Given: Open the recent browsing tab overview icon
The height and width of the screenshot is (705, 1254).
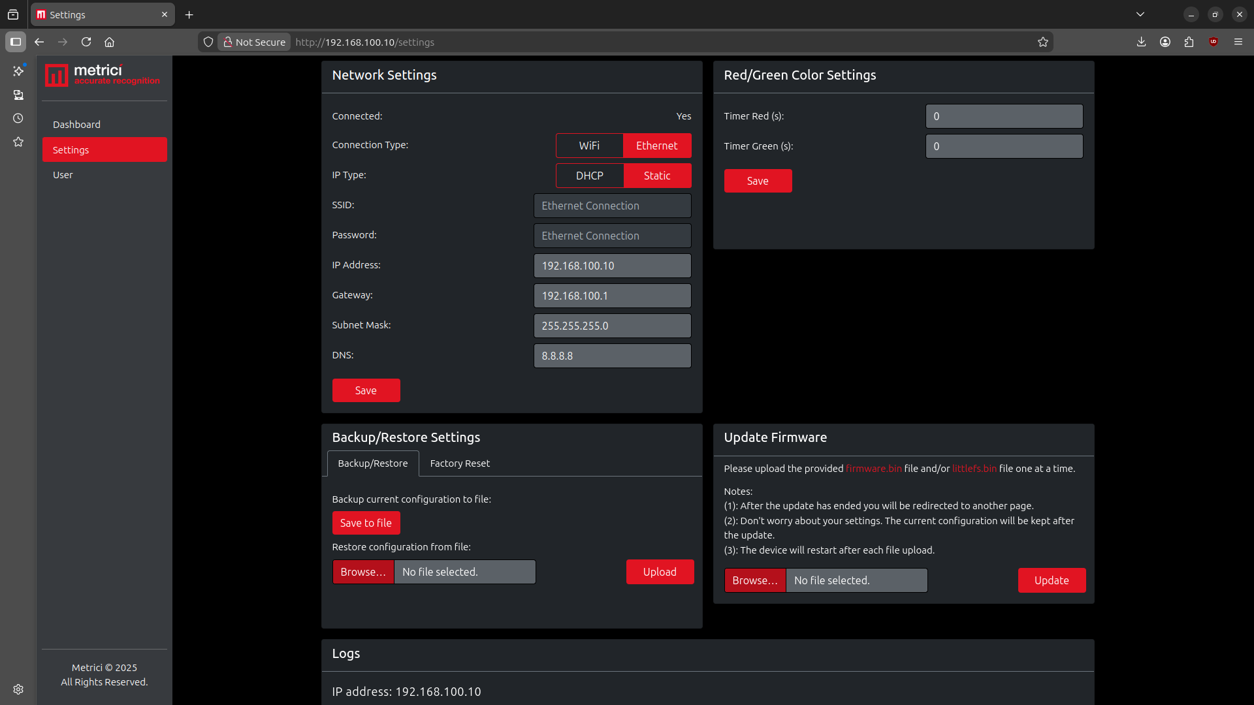Looking at the screenshot, I should point(13,14).
